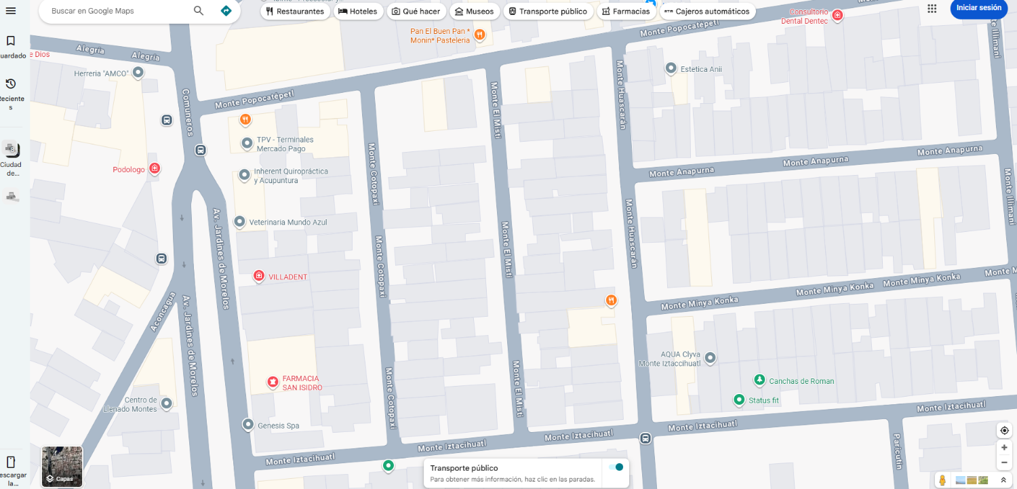Open the Ciudad de... recent place shortcut
Image resolution: width=1017 pixels, height=489 pixels.
click(x=11, y=149)
